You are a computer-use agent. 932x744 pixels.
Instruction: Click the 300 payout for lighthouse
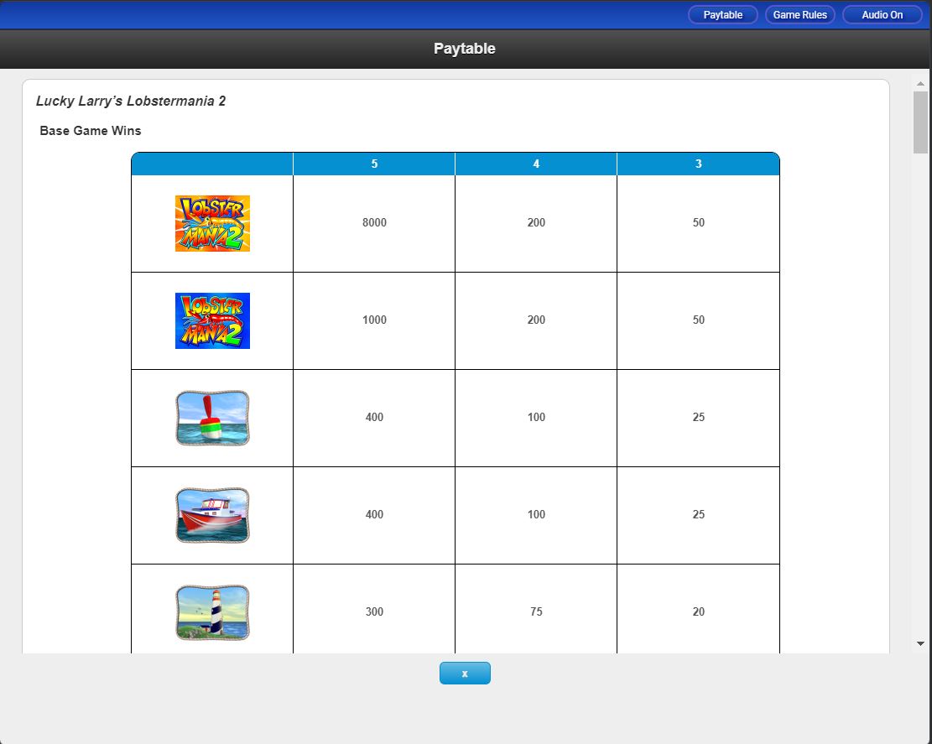pyautogui.click(x=374, y=612)
